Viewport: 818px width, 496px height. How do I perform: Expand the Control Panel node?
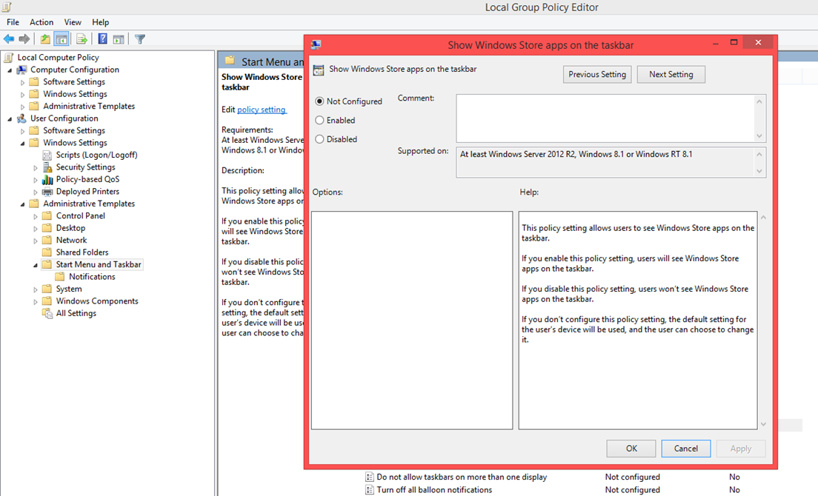[x=36, y=216]
